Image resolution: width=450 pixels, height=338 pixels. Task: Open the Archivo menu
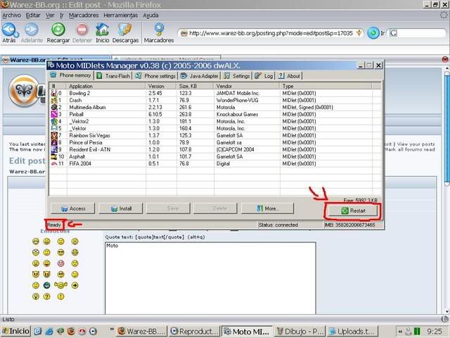pyautogui.click(x=11, y=15)
